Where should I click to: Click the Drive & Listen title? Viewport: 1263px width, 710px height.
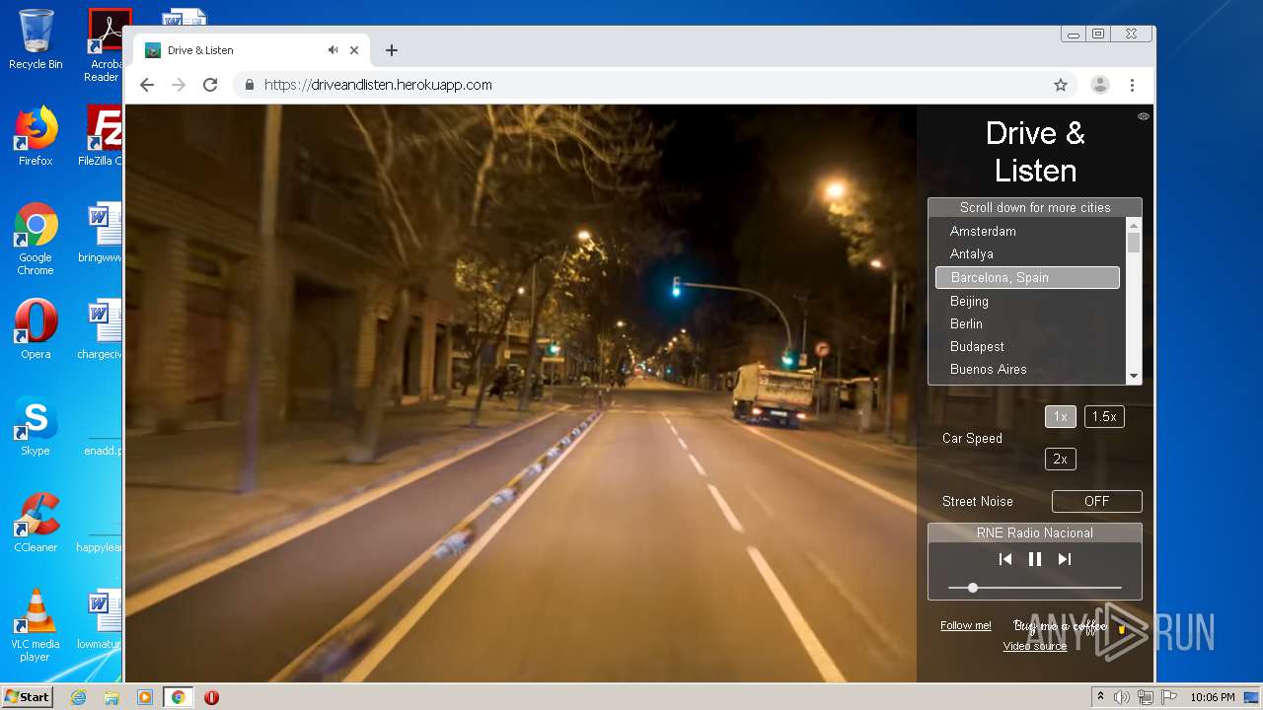[1035, 152]
